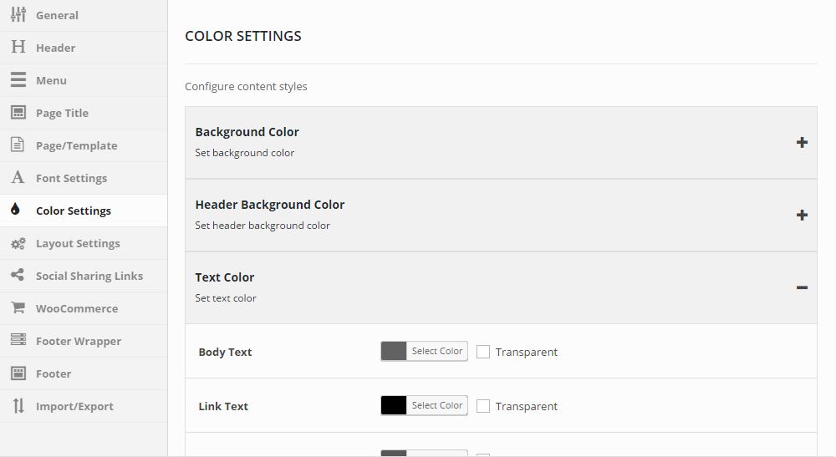Click the Layout Settings gears icon

18,243
